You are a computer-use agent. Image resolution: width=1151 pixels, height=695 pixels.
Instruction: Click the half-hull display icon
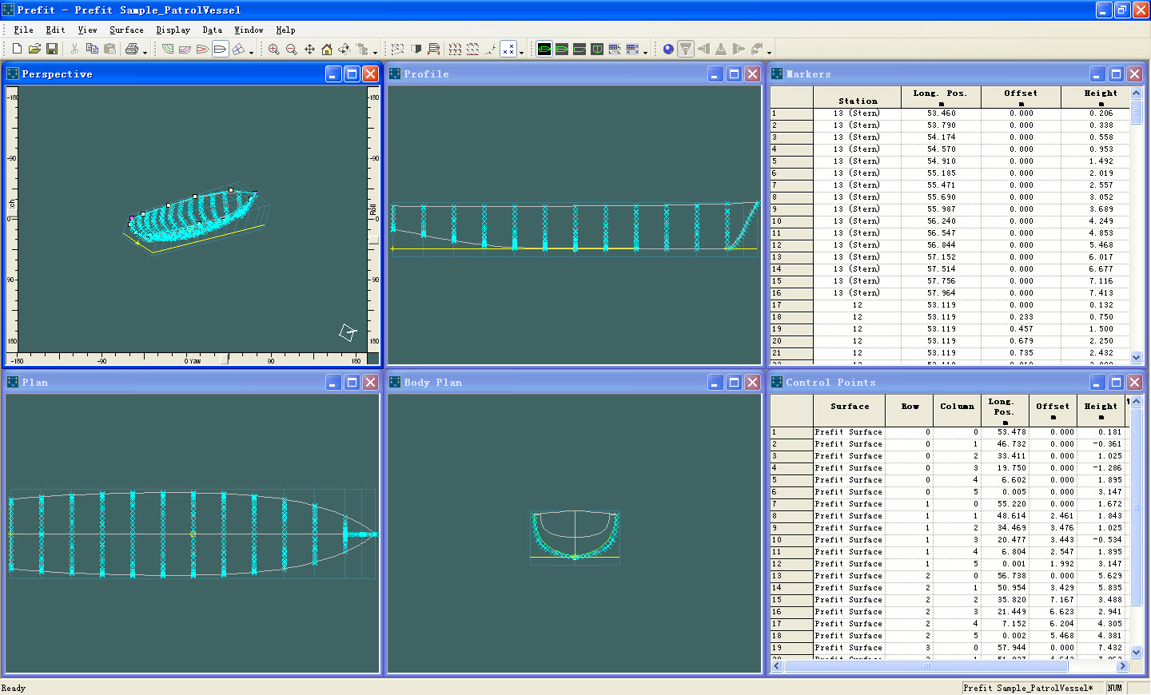pos(416,49)
